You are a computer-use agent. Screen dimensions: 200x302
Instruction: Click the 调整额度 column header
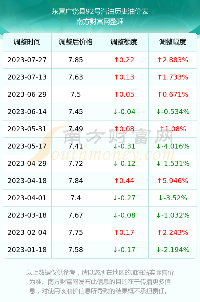(x=124, y=42)
